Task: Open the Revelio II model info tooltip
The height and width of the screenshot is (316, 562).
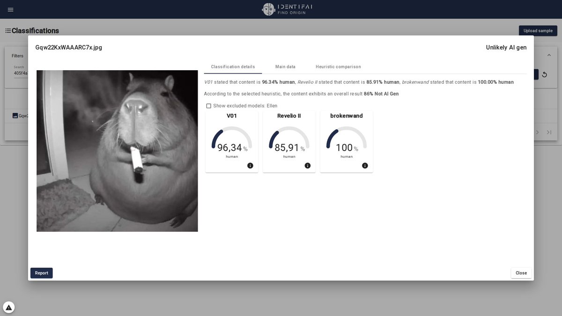Action: 308,165
